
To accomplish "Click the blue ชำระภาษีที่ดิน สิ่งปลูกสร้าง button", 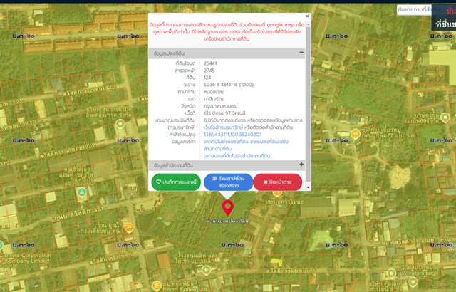I will (228, 182).
